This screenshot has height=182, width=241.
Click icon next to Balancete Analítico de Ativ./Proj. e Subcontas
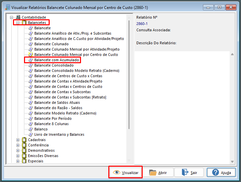pyautogui.click(x=31, y=33)
